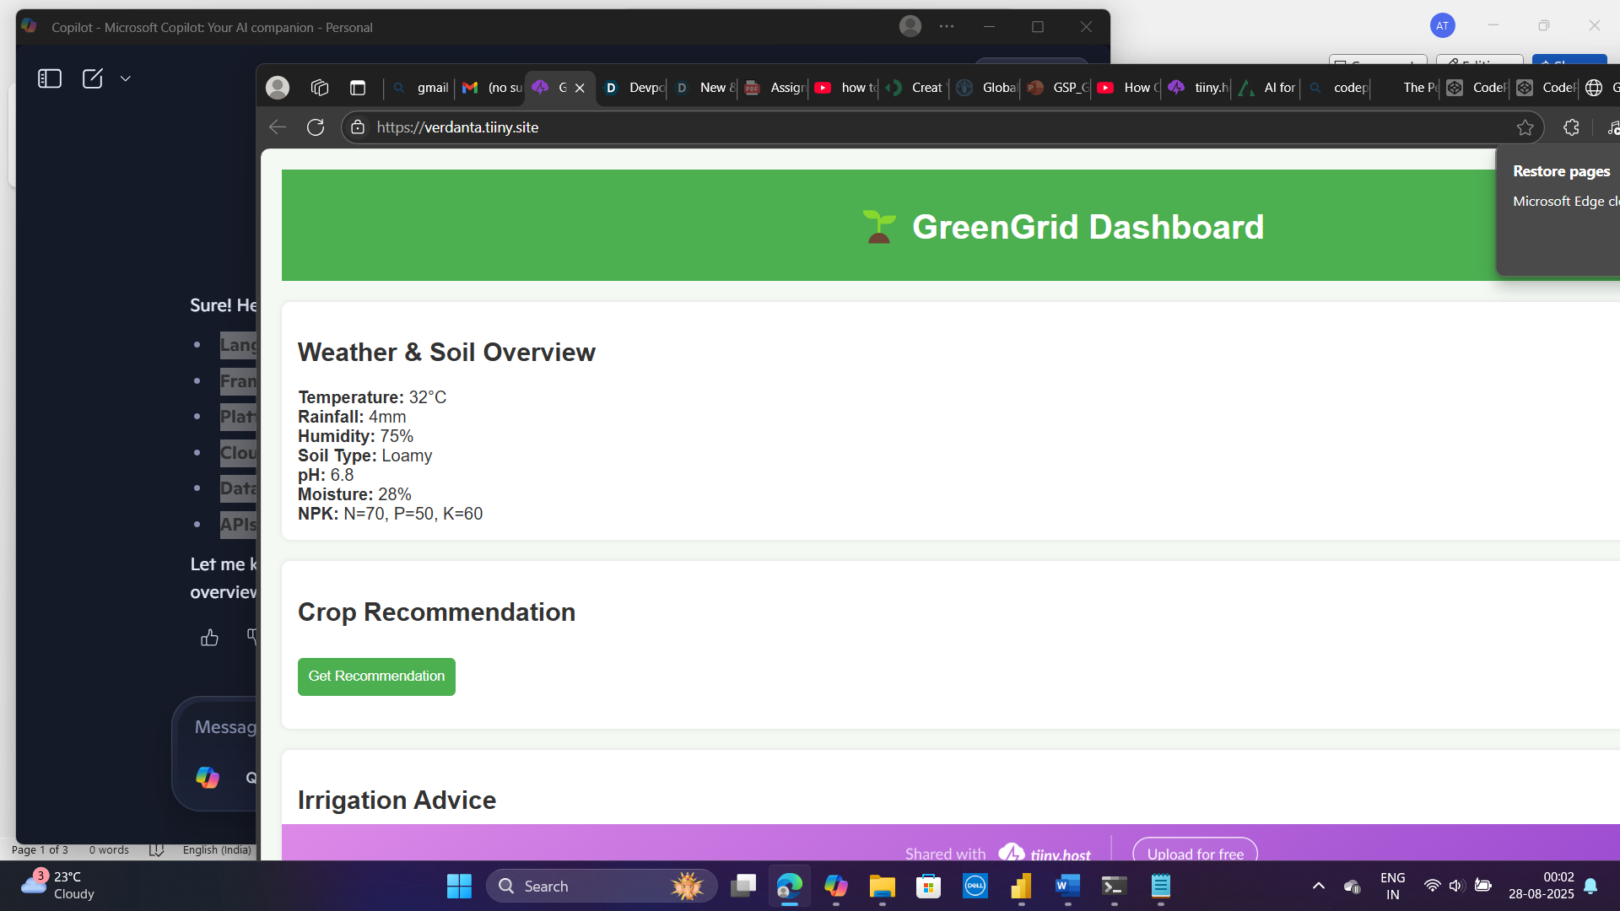
Task: Open the Extensions puzzle icon
Action: (x=1571, y=127)
